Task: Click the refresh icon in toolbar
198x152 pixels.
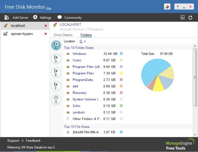Action: pyautogui.click(x=190, y=18)
